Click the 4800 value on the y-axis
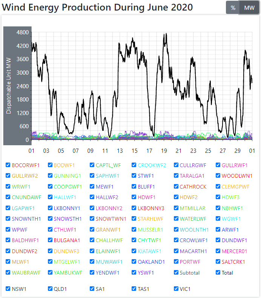Image resolution: width=261 pixels, height=298 pixels. (x=22, y=32)
